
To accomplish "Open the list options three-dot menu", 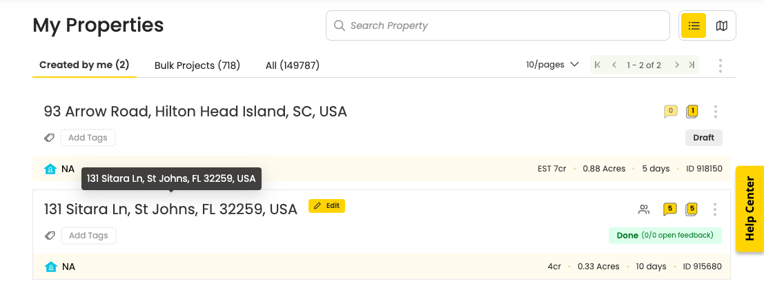I will point(720,65).
